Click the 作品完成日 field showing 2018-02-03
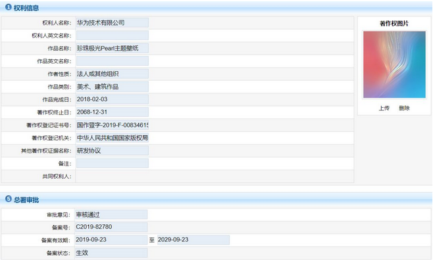Viewport: 433px width, 261px height. [113, 99]
